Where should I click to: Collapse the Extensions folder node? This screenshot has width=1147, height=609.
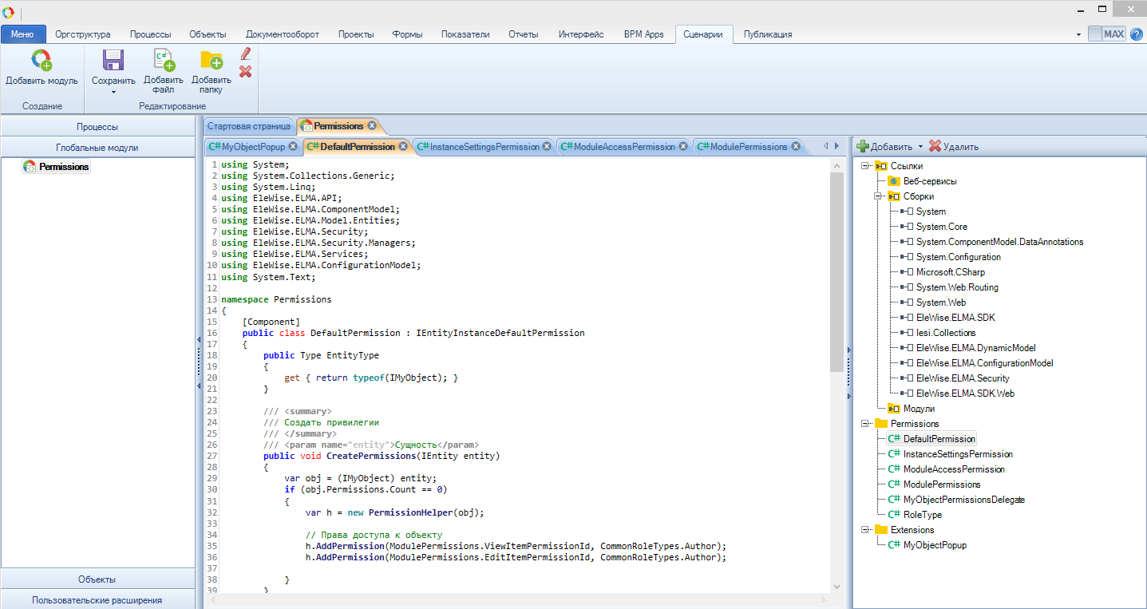(x=864, y=530)
